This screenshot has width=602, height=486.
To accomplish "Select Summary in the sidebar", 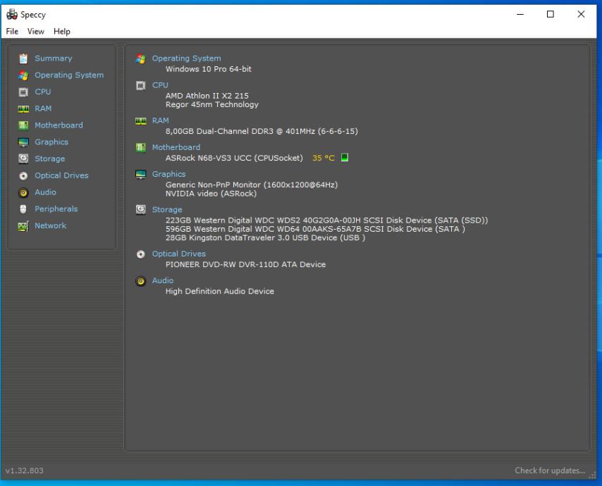I will click(53, 58).
